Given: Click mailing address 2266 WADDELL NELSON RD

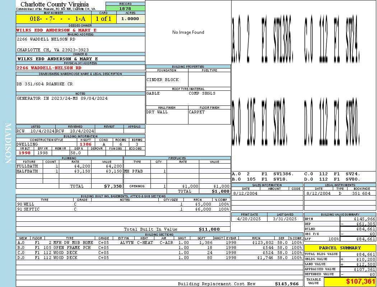Looking at the screenshot, I should 46,39.
